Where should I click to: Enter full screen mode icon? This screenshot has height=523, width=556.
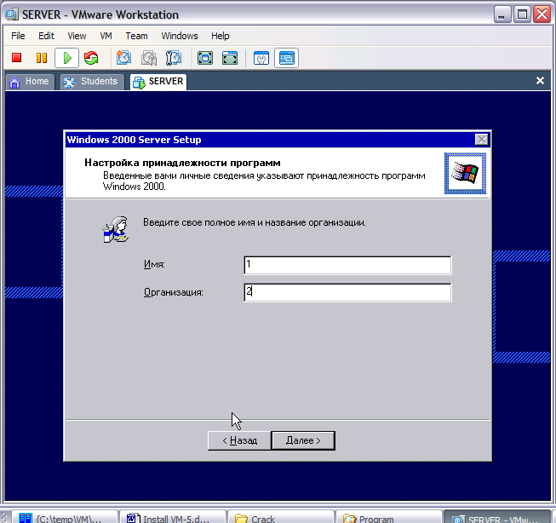pos(205,58)
